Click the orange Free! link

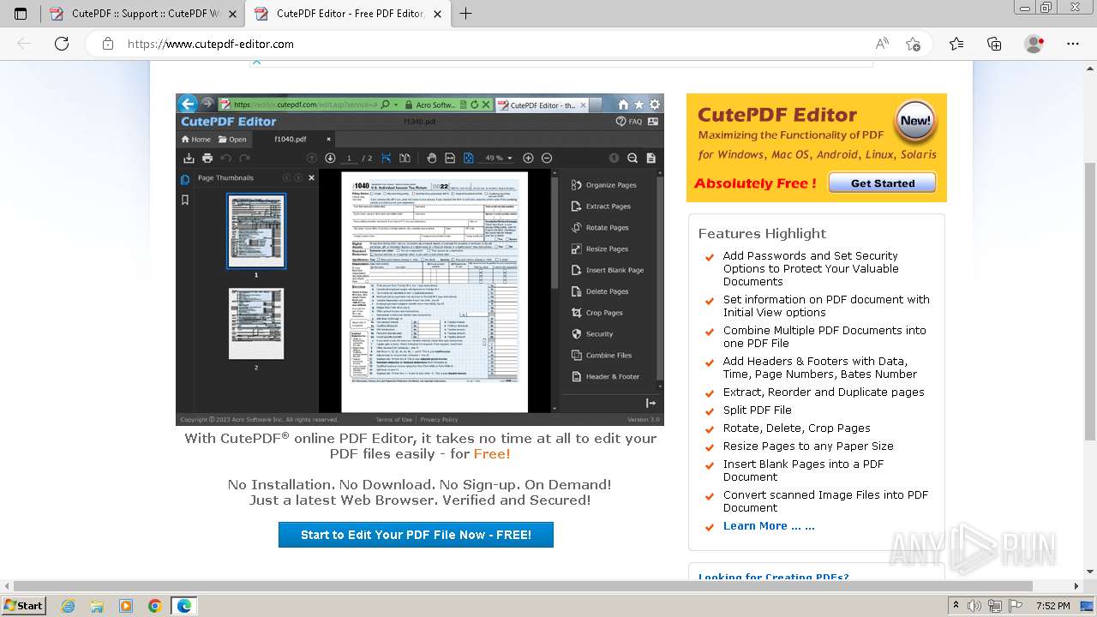pos(492,454)
